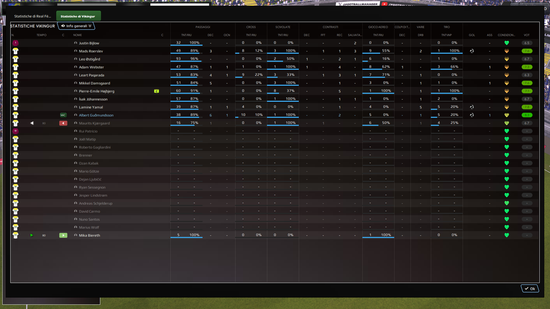Click the red arrow icon in Kjærgaard's TEMPO column
Screen dimensions: 550x309
click(32, 123)
